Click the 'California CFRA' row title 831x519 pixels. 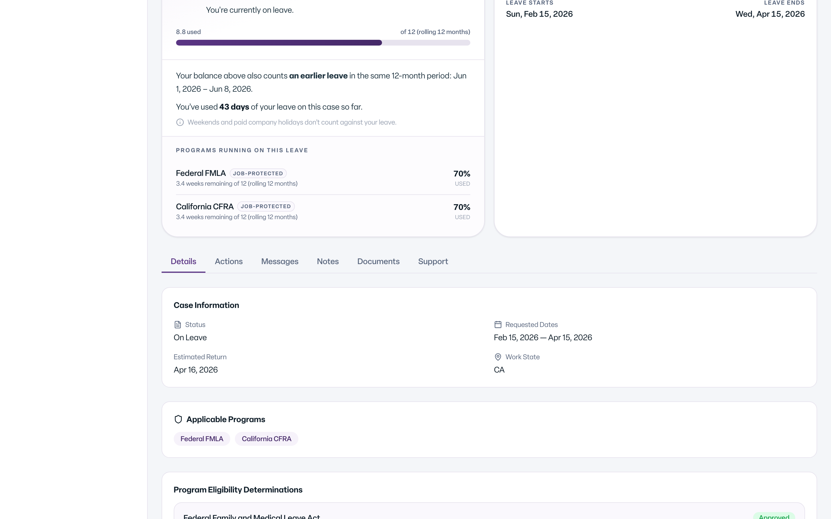(x=205, y=207)
